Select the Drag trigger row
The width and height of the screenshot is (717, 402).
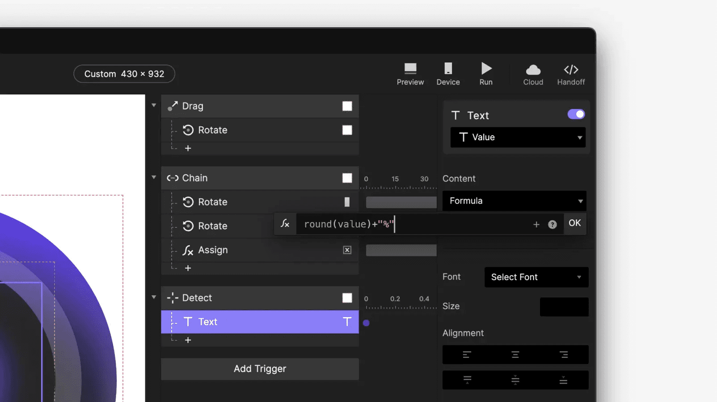260,106
